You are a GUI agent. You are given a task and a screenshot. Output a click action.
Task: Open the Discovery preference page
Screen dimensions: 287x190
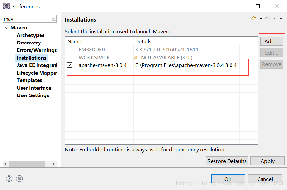coord(29,43)
